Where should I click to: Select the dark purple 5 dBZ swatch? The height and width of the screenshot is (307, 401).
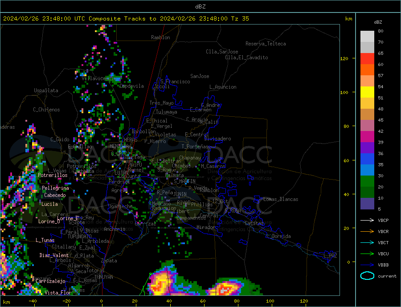pos(367,203)
